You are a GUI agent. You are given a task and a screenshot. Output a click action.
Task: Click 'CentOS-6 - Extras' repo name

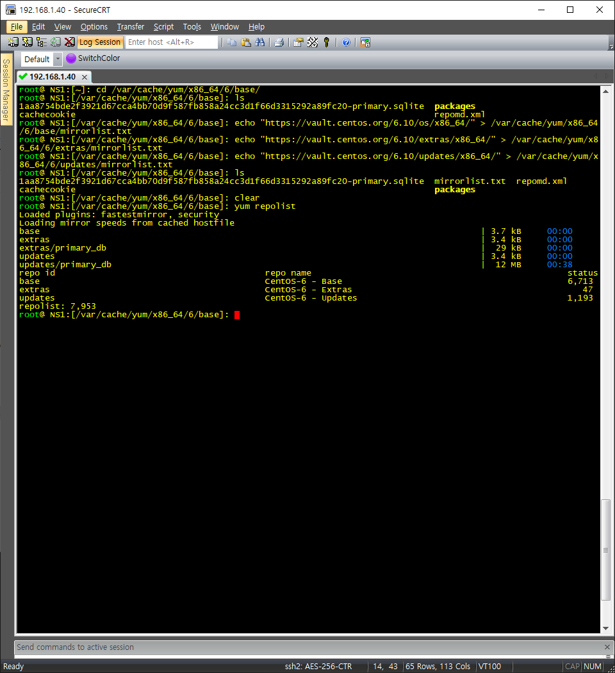(308, 290)
